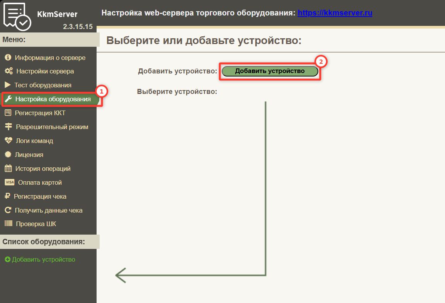
Task: Click the play icon beside Тест оборудования
Action: (x=8, y=85)
